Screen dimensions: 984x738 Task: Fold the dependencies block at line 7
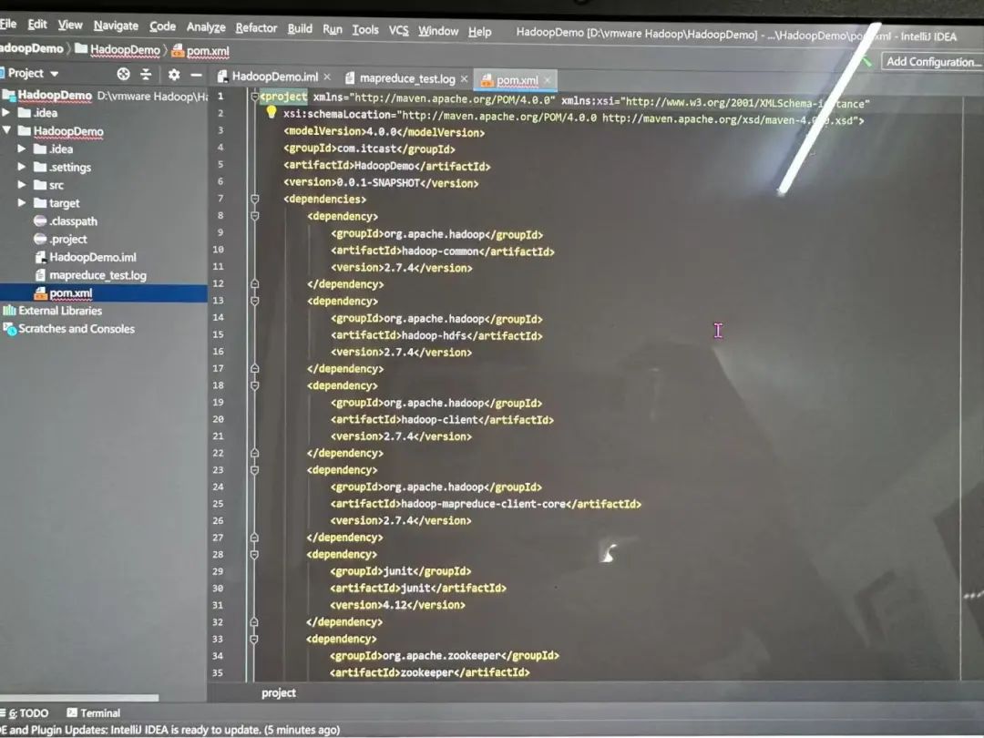tap(255, 199)
